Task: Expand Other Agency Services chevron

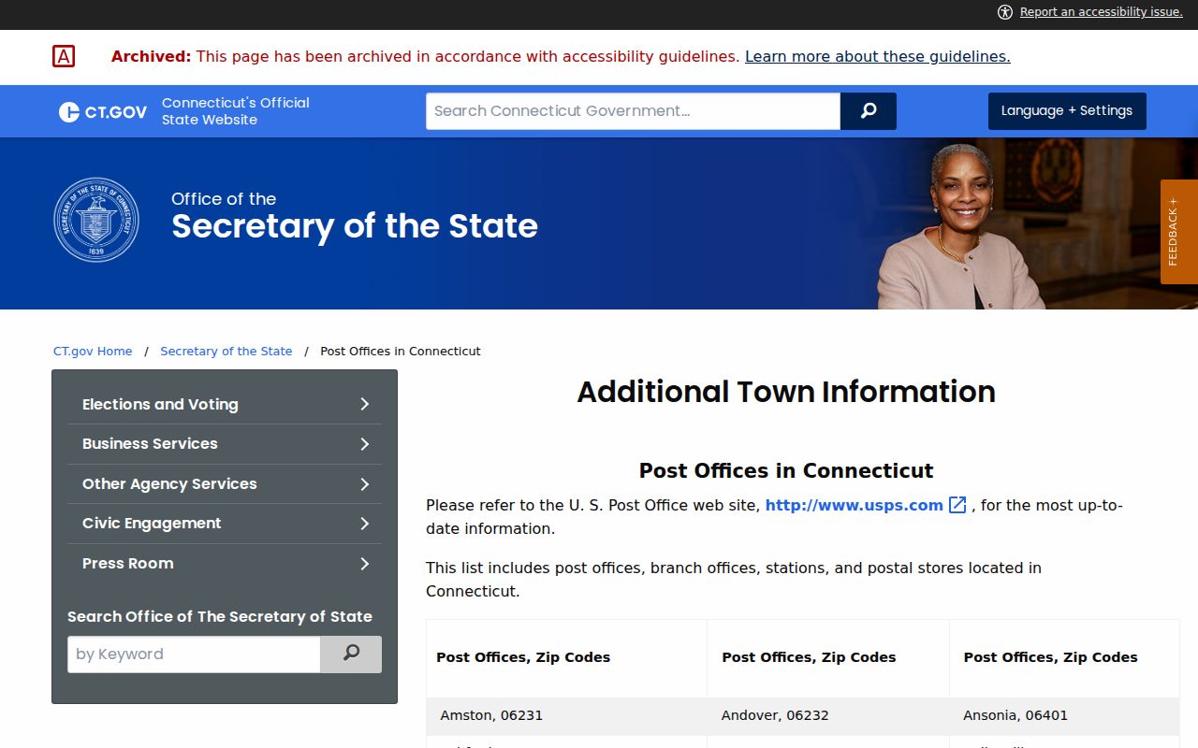Action: [365, 484]
